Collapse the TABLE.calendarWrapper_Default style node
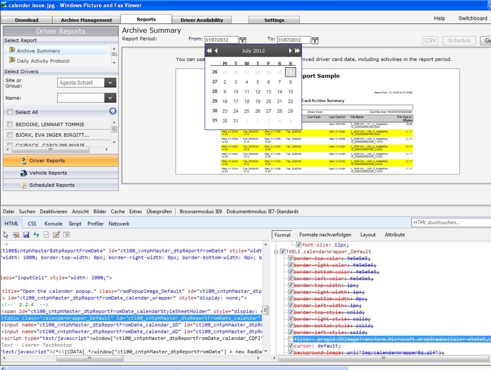This screenshot has width=491, height=370. click(277, 252)
